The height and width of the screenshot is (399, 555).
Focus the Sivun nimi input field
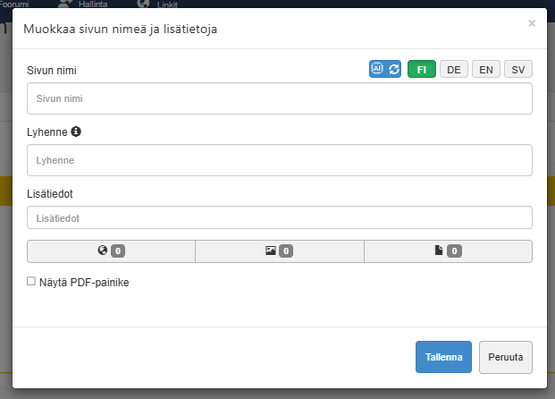(x=280, y=98)
